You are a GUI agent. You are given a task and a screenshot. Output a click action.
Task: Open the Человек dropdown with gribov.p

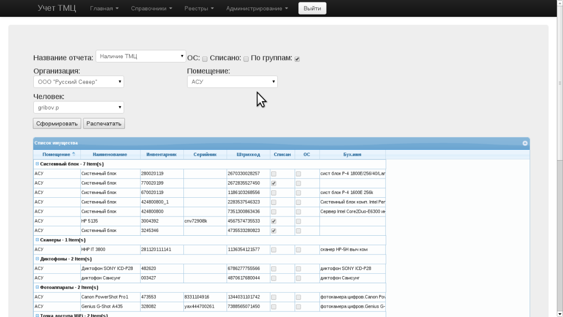coord(79,108)
